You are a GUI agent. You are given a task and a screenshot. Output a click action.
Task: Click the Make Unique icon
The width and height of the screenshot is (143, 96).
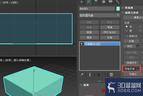98,75
